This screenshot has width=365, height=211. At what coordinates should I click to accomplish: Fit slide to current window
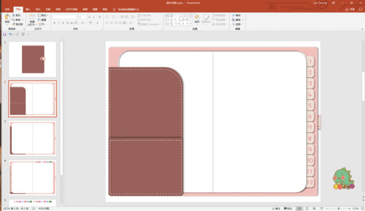point(362,208)
